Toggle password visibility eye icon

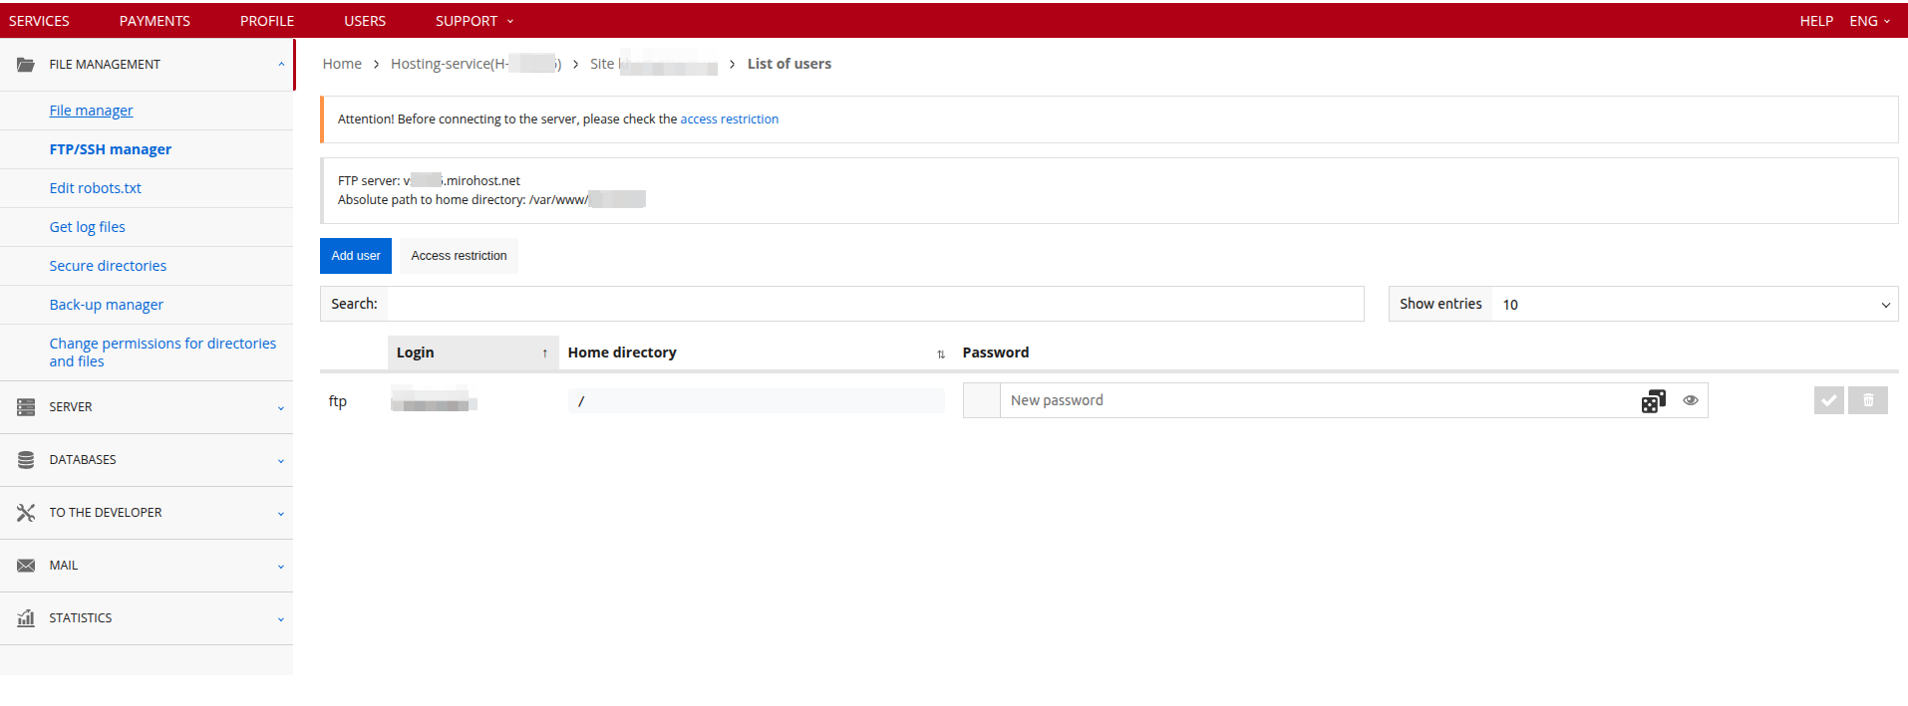pos(1691,400)
